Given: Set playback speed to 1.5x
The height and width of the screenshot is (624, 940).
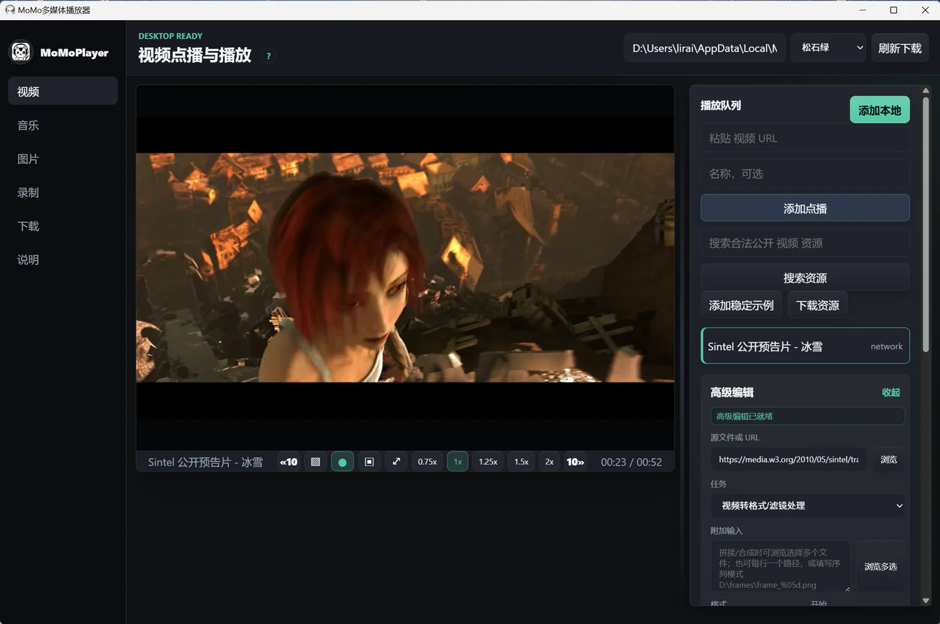Looking at the screenshot, I should point(521,462).
